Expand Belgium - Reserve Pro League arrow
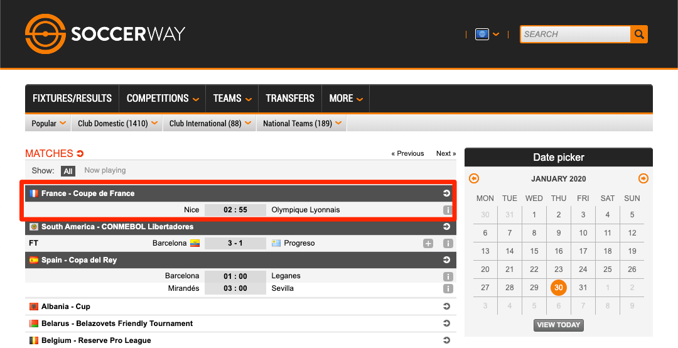The width and height of the screenshot is (678, 348). coord(447,340)
